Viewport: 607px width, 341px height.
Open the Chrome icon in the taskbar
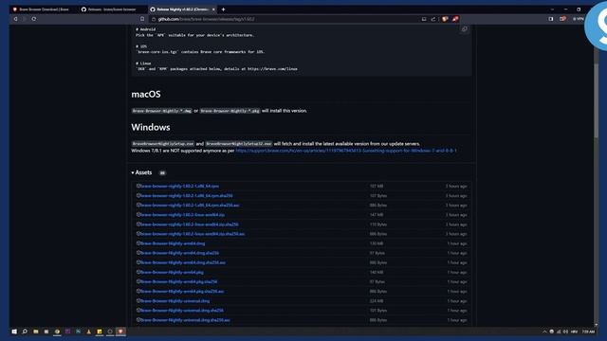pyautogui.click(x=57, y=332)
